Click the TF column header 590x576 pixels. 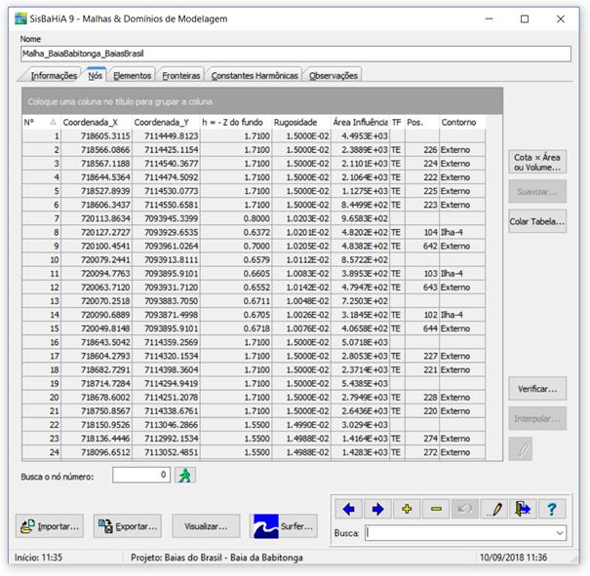click(x=397, y=122)
